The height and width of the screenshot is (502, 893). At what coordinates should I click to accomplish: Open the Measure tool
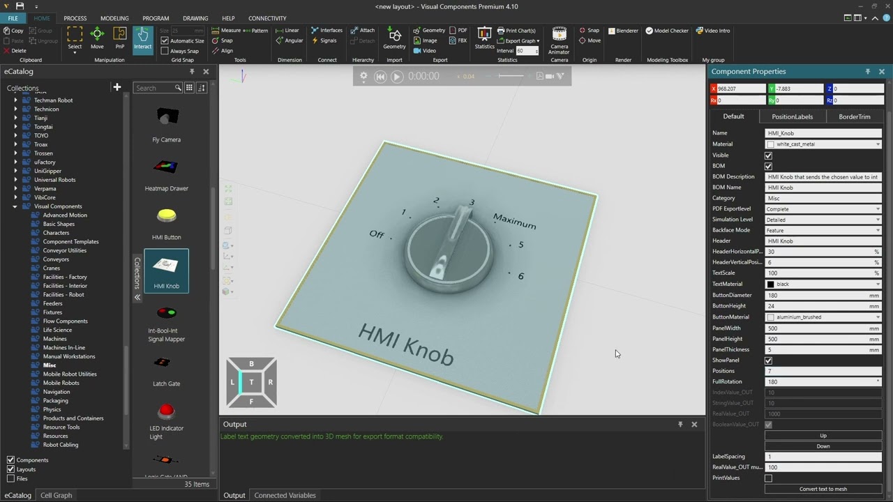[226, 31]
